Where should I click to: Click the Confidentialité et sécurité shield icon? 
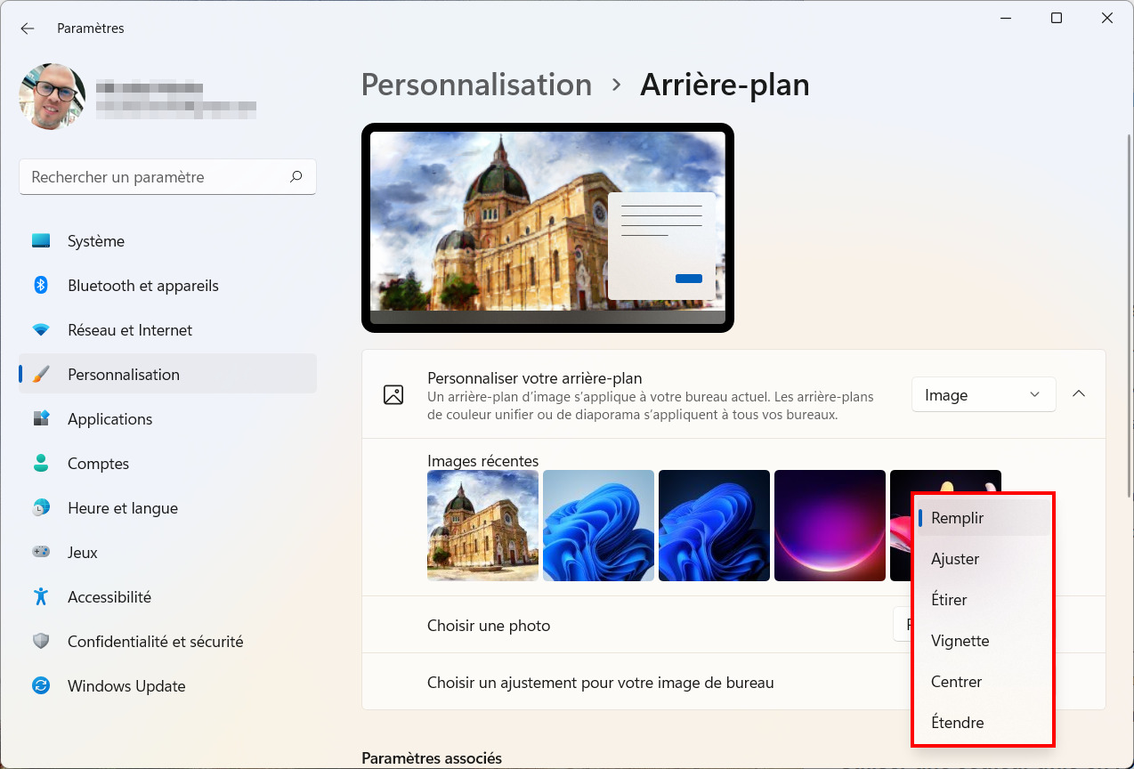pos(41,641)
